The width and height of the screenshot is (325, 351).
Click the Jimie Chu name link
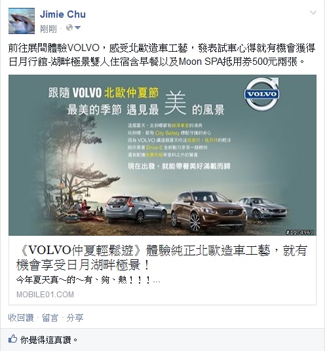point(63,14)
